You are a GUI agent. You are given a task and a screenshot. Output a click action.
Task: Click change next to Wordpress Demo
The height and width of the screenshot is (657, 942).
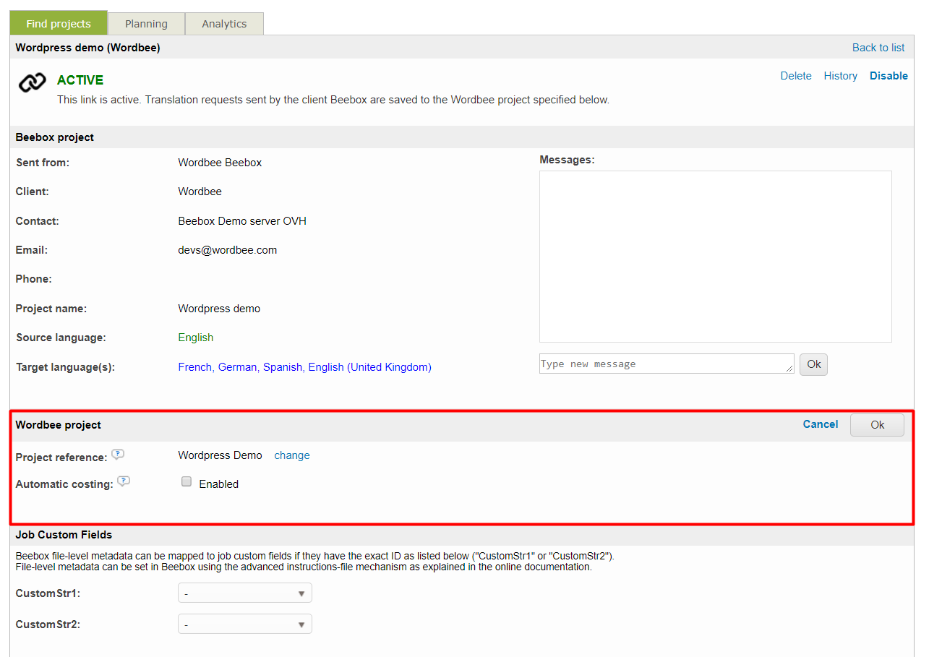[x=292, y=455]
